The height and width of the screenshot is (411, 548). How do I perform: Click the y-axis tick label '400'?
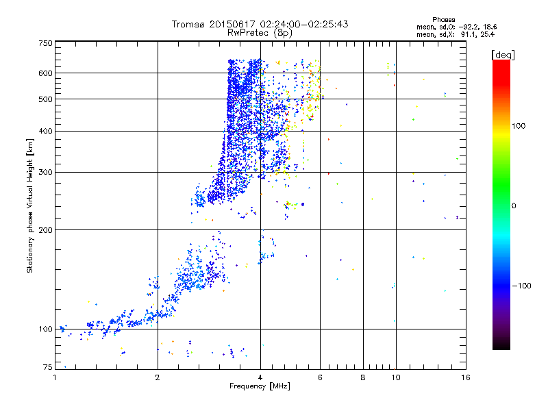[46, 131]
